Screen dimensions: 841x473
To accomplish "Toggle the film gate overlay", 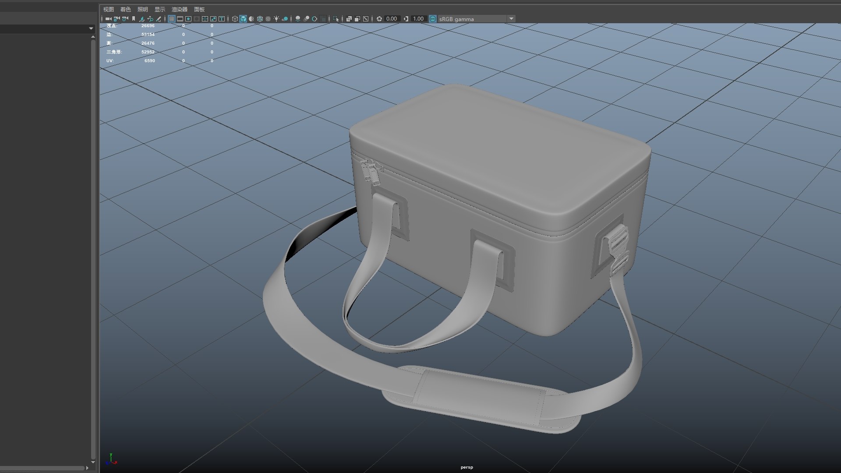I will (180, 19).
